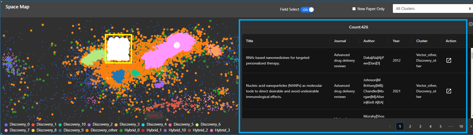The width and height of the screenshot is (473, 135).
Task: Toggle Discovery_6 legend entry
Action: (208, 124)
